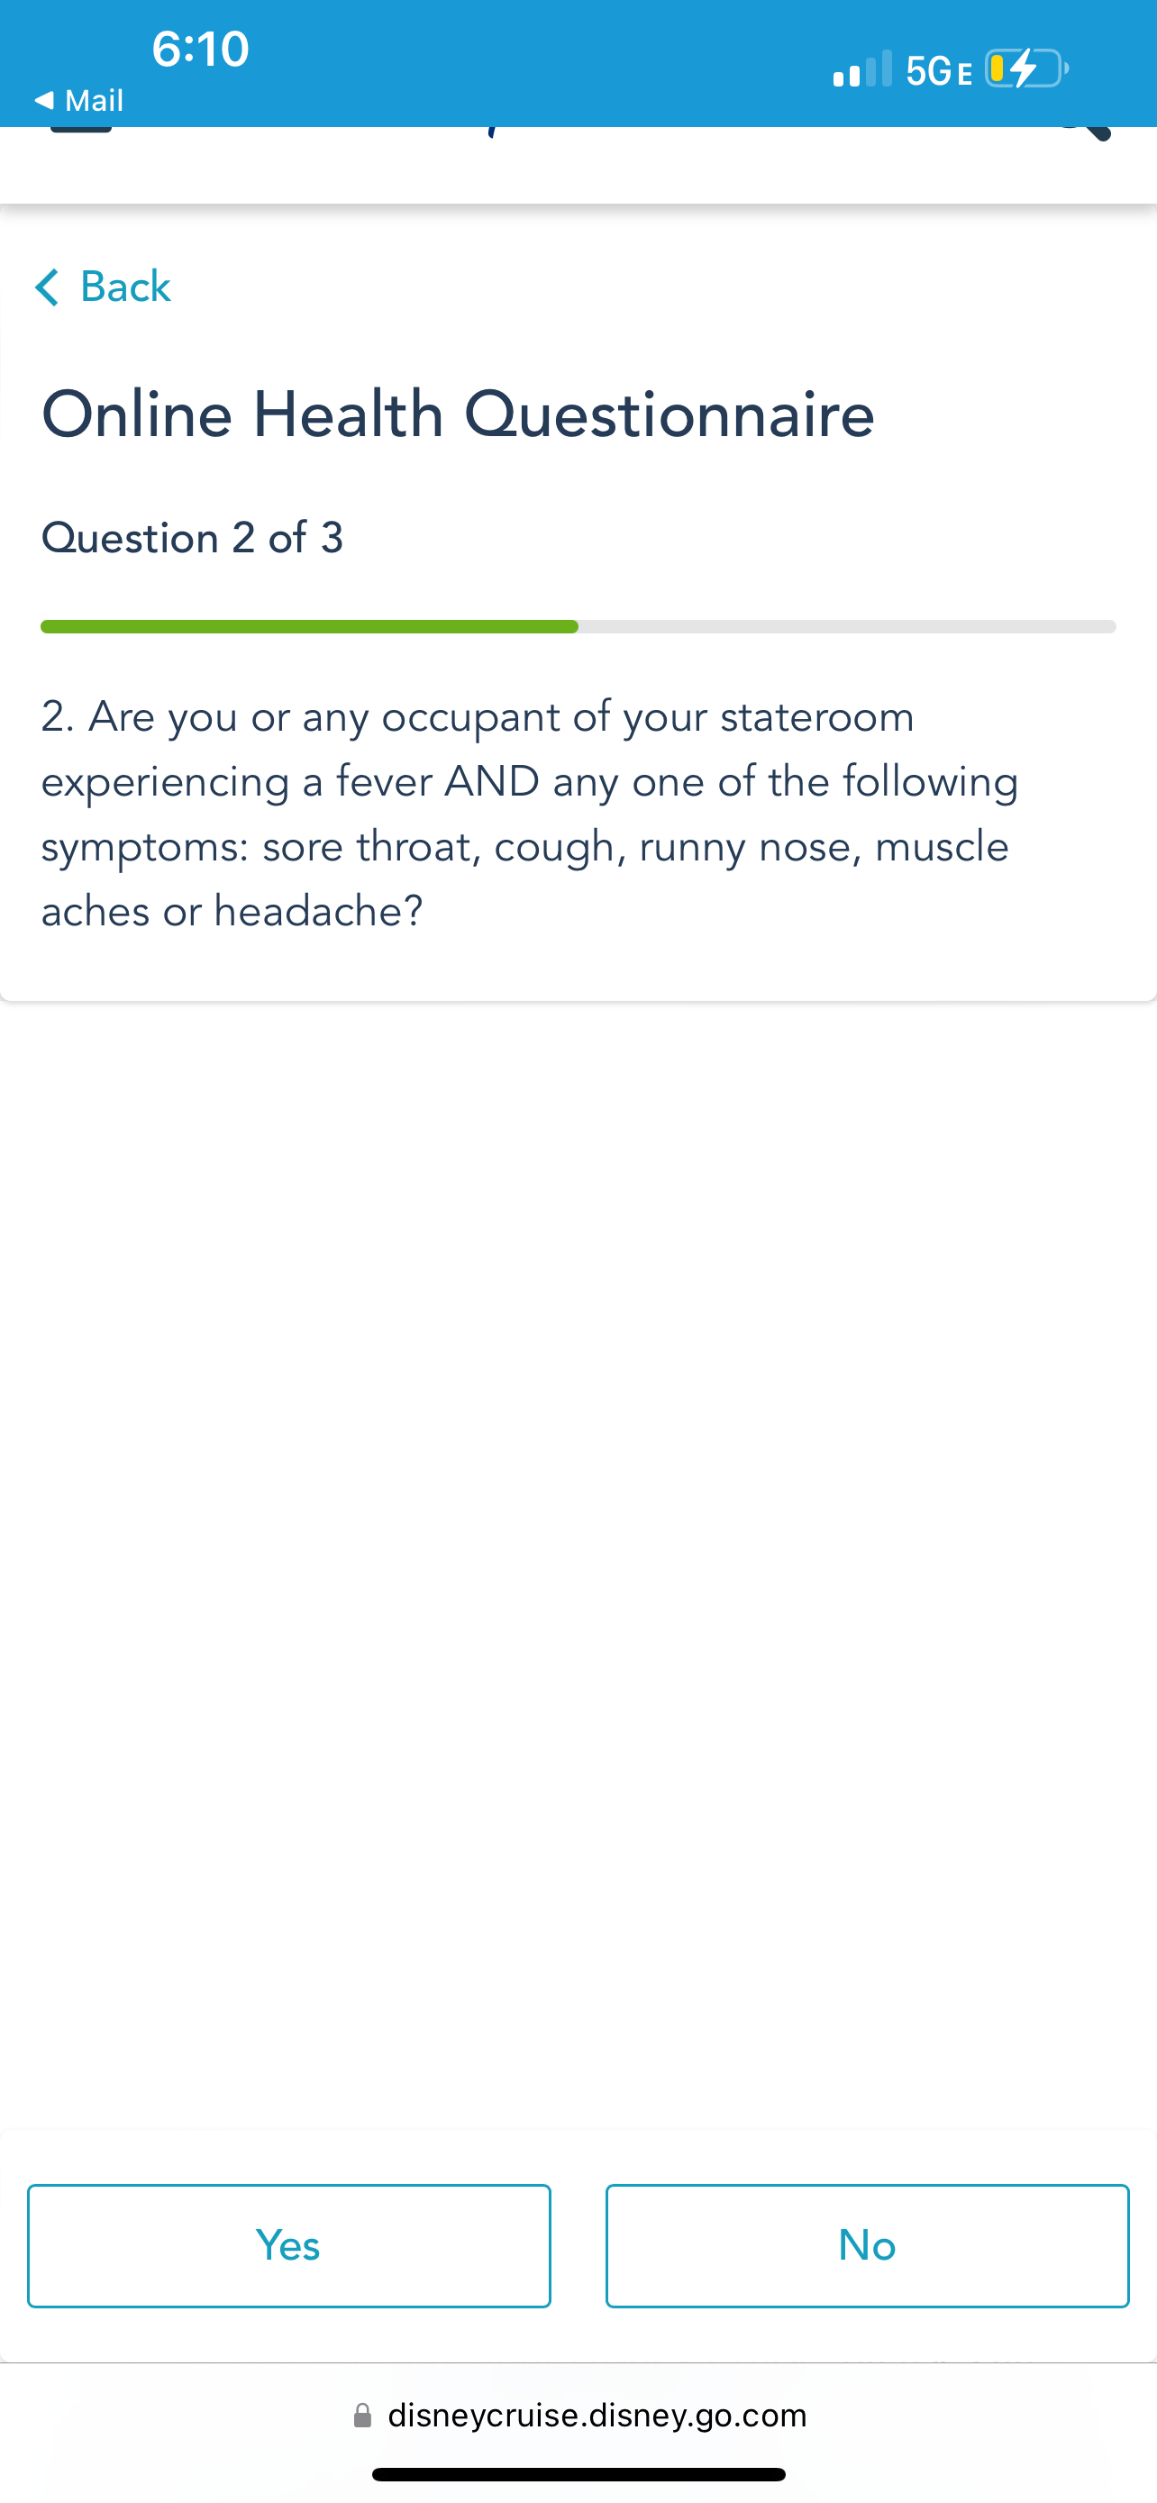Image resolution: width=1157 pixels, height=2503 pixels.
Task: Tap the home indicator bar at bottom
Action: coord(579,2474)
